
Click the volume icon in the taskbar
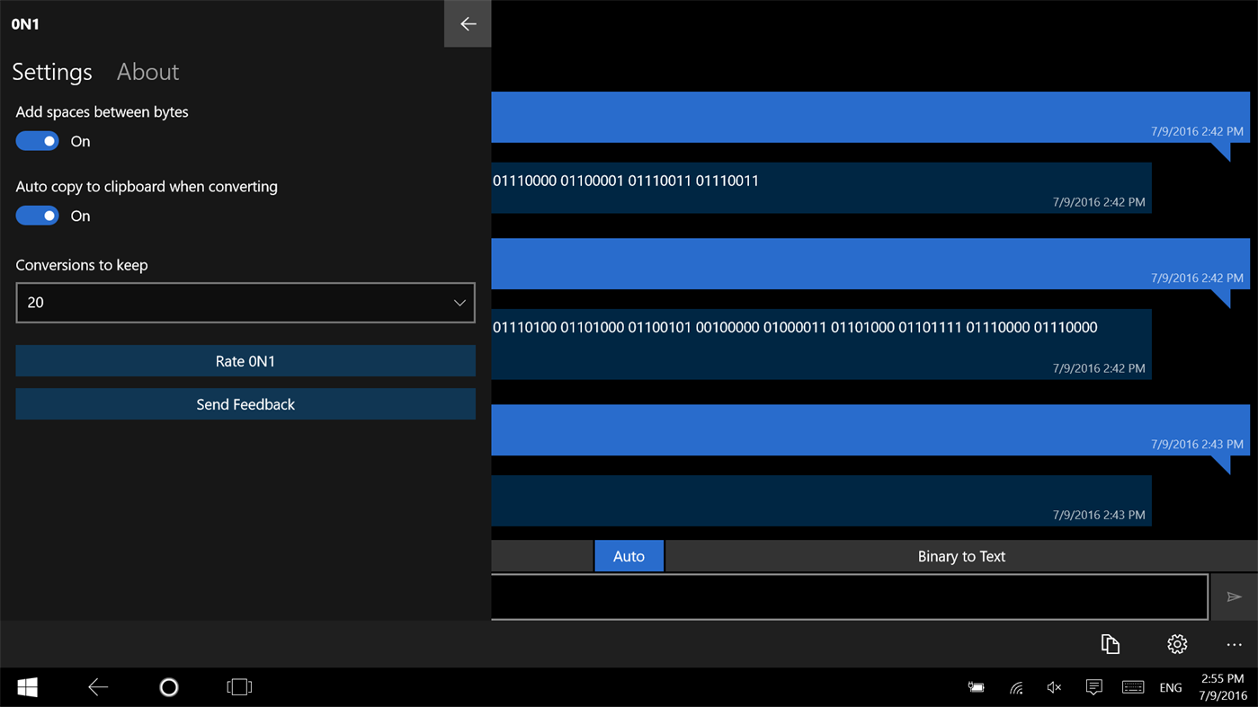tap(1054, 687)
